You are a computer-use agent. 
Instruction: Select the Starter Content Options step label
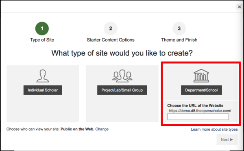click(111, 40)
